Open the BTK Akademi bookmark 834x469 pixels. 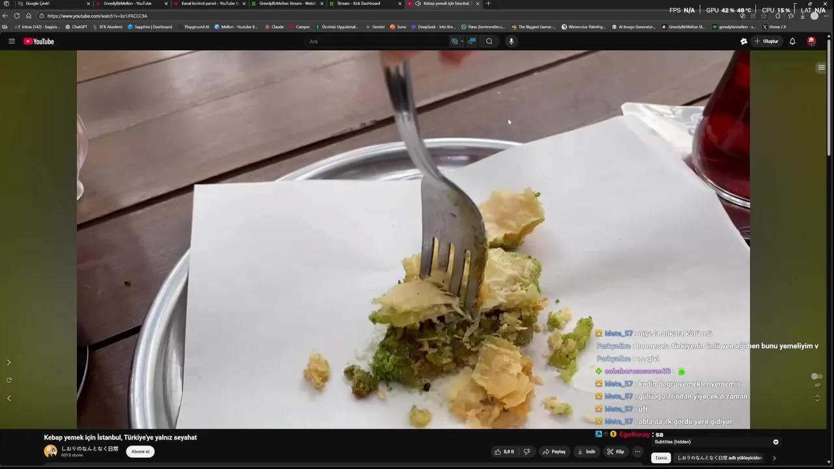[x=108, y=27]
